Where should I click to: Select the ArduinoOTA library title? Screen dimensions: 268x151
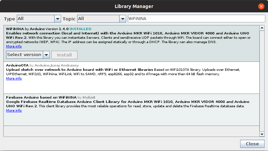tap(17, 65)
